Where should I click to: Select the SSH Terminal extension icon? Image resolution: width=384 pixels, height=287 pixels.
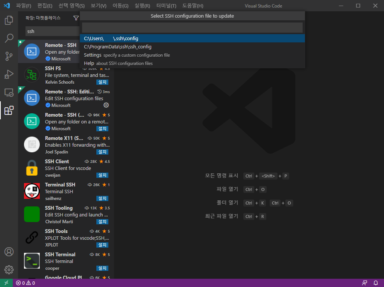pos(32,261)
